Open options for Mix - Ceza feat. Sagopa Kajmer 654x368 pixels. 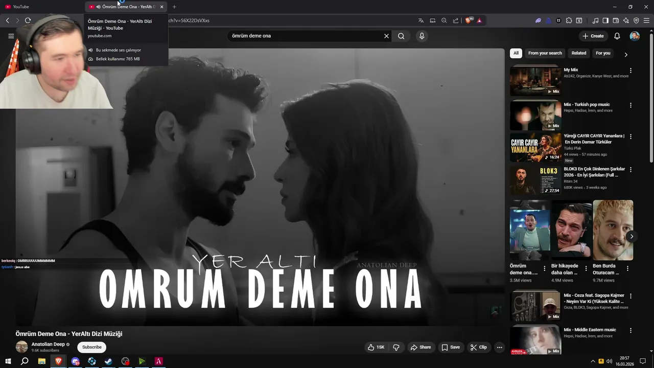tap(630, 296)
